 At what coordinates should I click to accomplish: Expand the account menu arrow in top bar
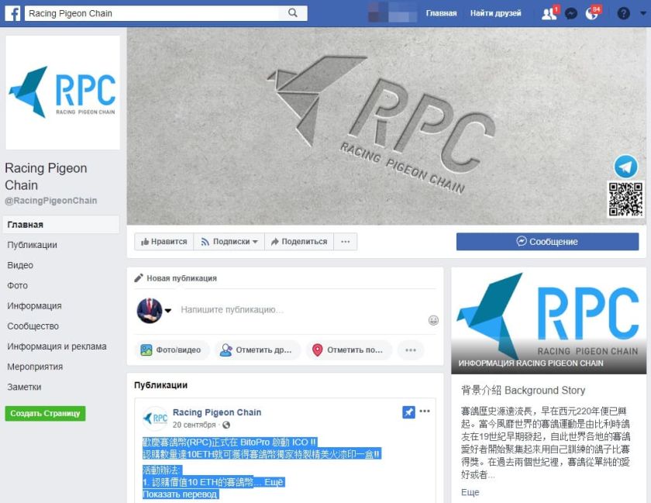pyautogui.click(x=642, y=13)
